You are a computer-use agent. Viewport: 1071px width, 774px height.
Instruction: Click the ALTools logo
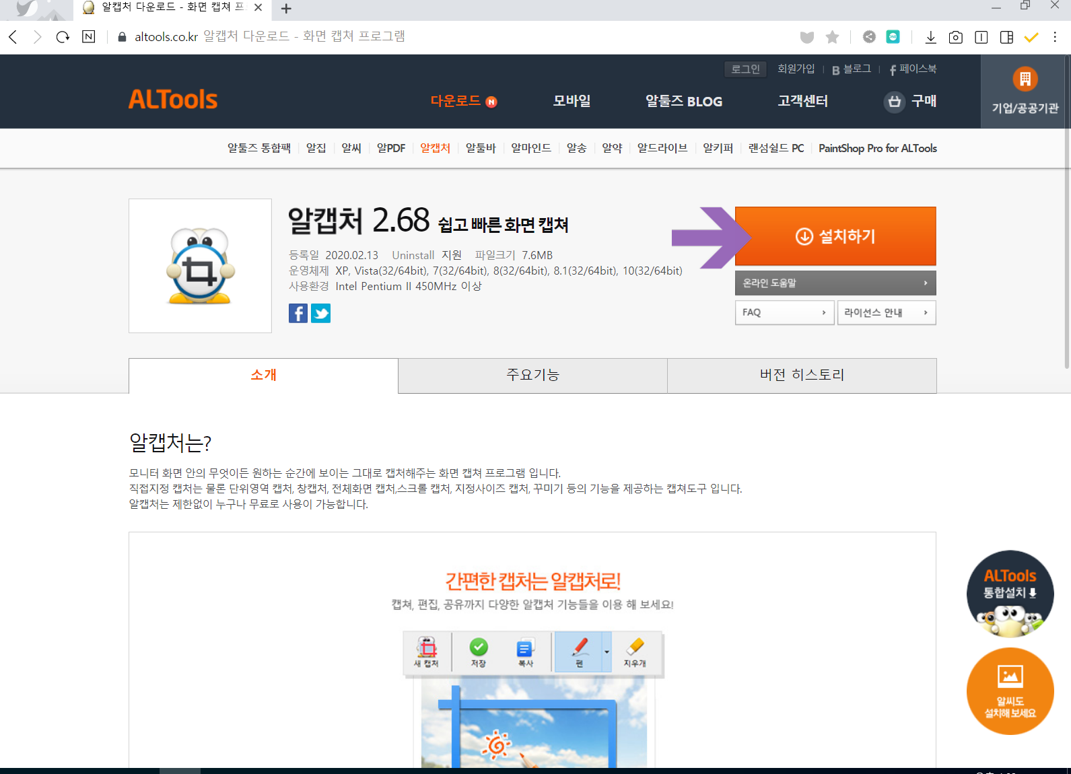click(173, 100)
